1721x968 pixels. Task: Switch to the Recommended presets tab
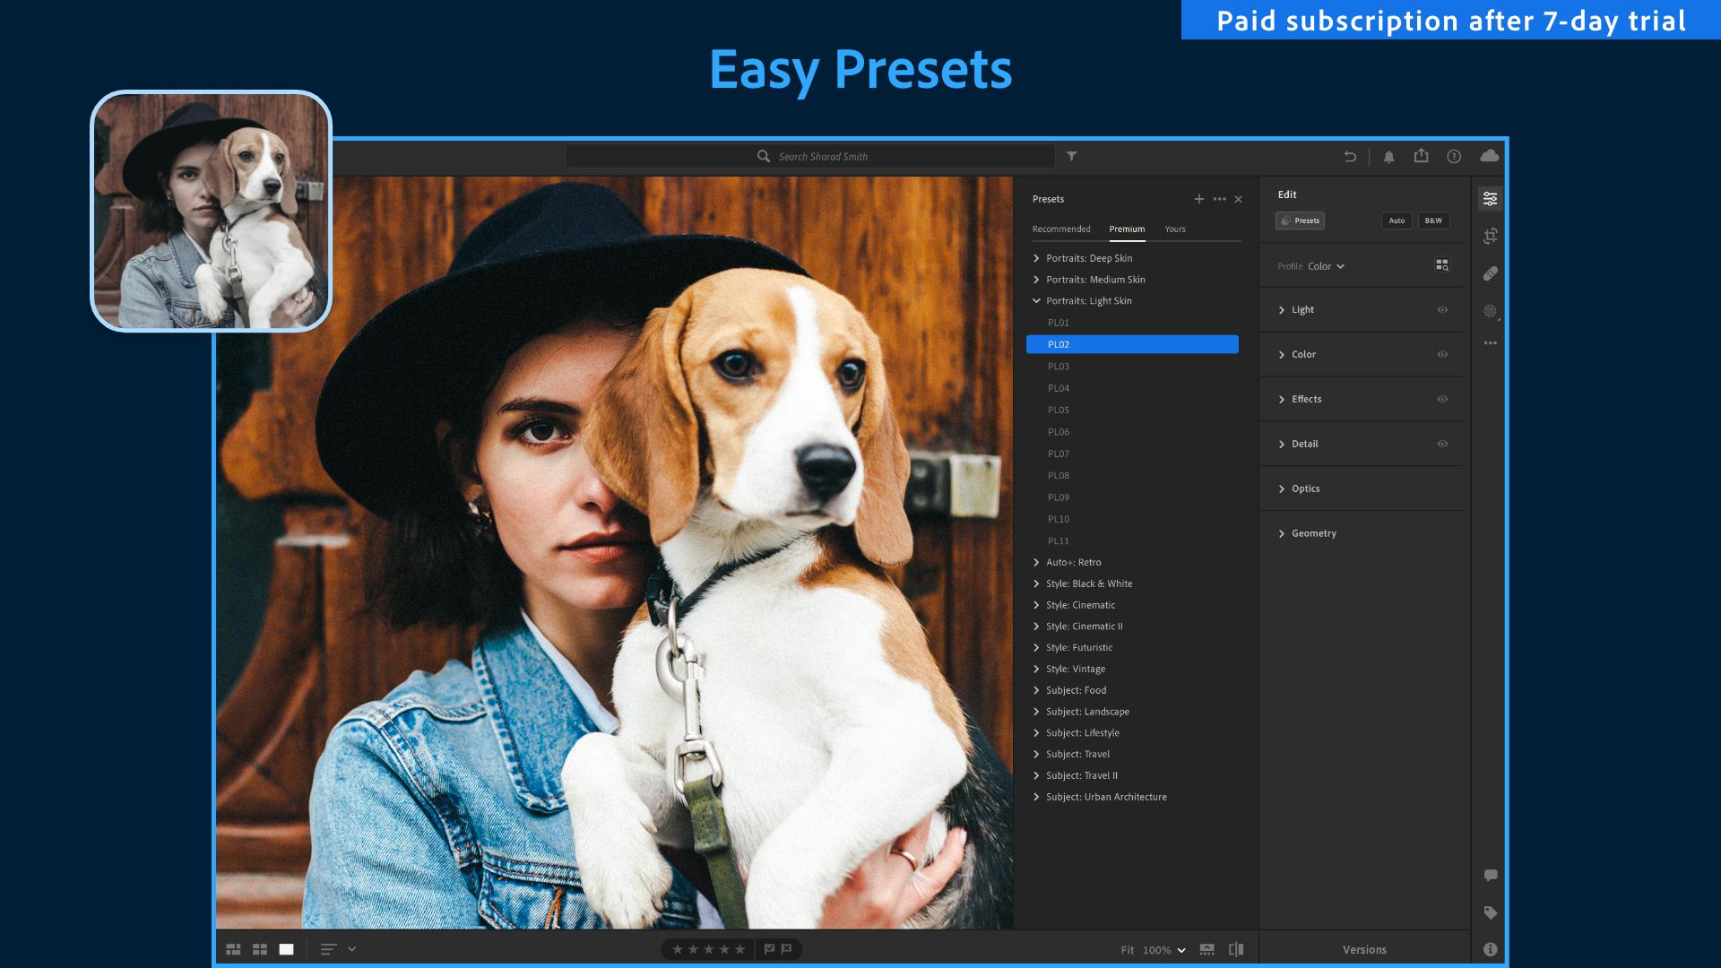pos(1061,229)
